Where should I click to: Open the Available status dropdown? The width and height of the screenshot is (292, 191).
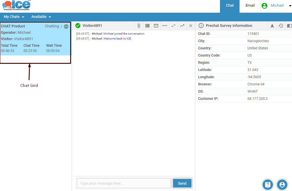tap(41, 17)
